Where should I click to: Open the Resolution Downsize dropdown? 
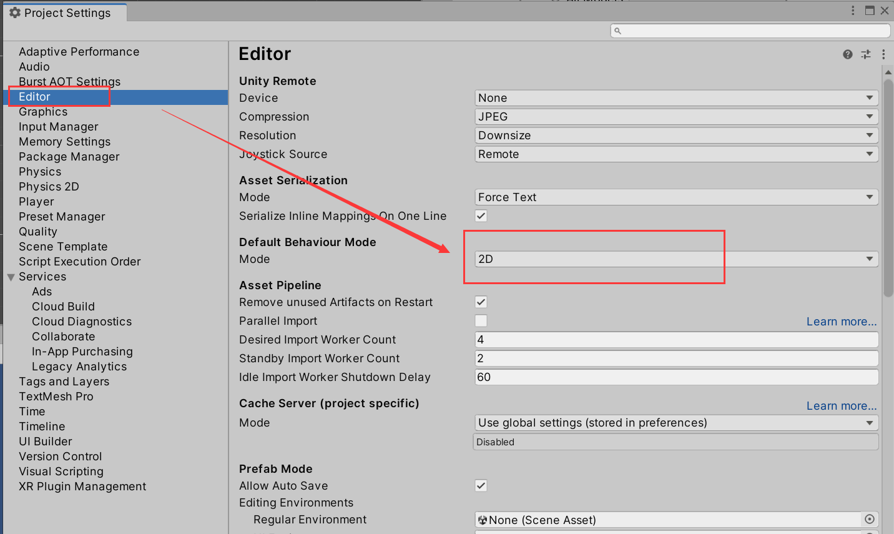pos(676,136)
